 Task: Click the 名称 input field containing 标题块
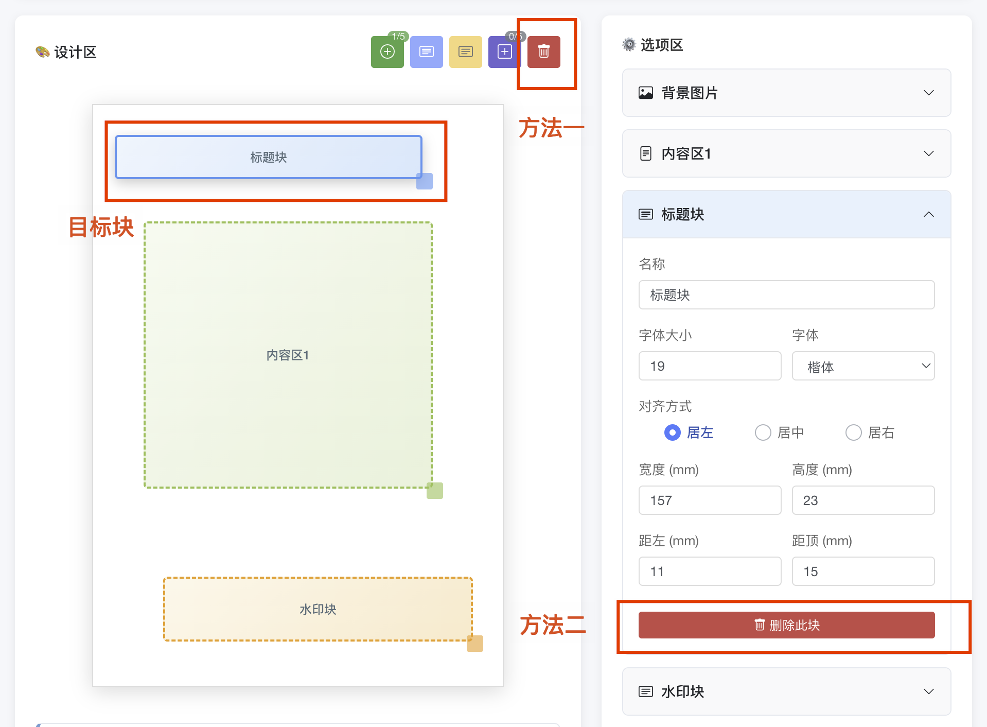(786, 295)
